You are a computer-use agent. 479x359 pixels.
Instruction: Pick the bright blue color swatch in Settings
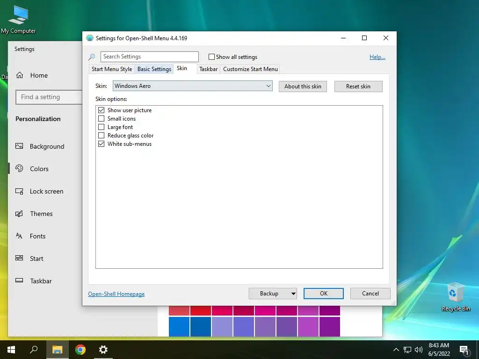(x=179, y=327)
